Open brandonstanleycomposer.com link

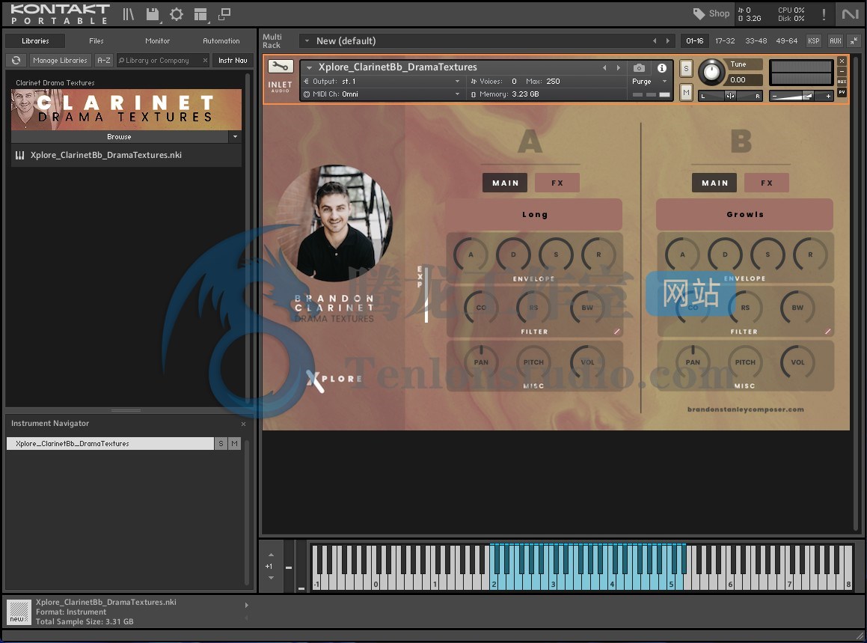745,409
